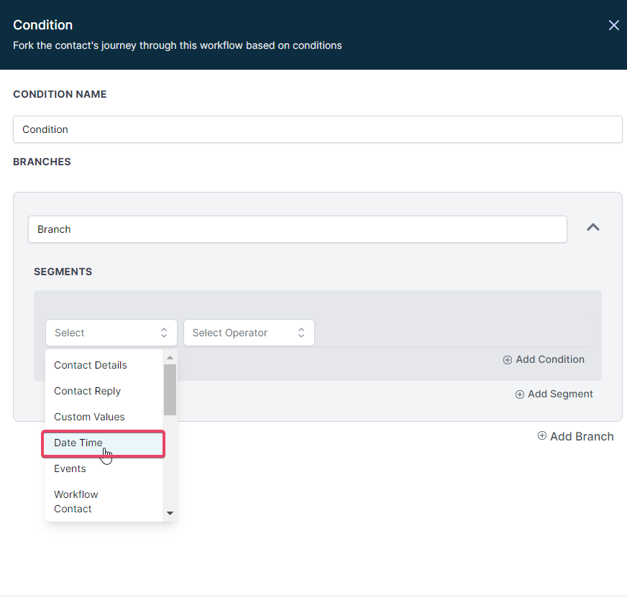627x605 pixels.
Task: Select Events in the dropdown list
Action: tap(70, 468)
